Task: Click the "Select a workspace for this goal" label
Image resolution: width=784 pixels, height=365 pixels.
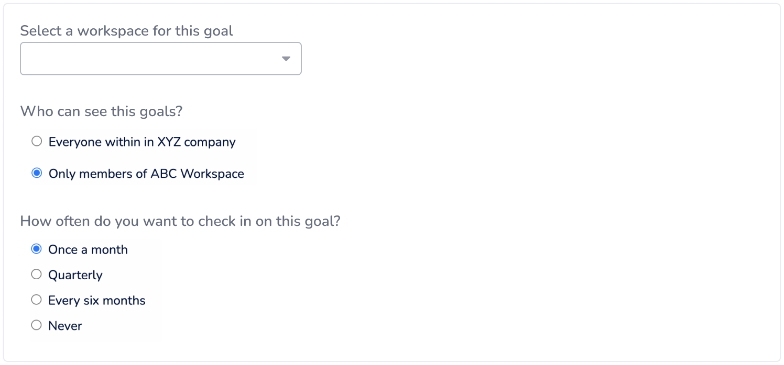Action: click(x=126, y=31)
